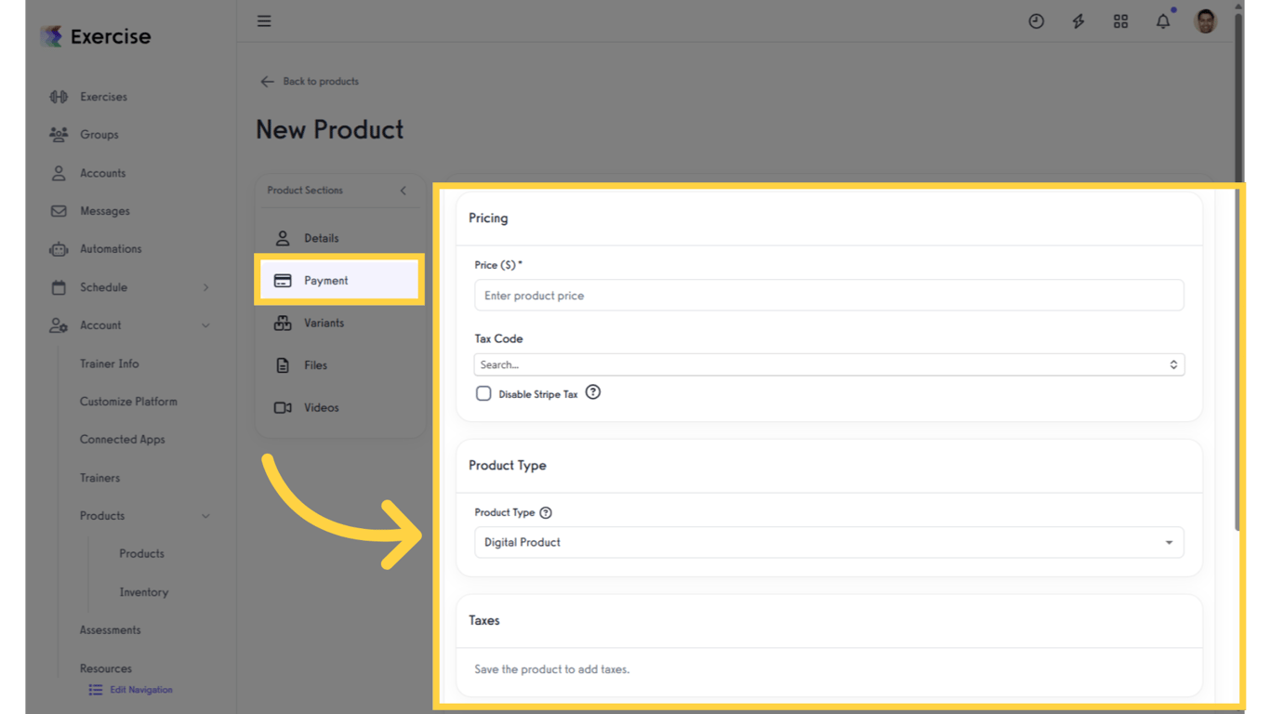Select the Payment card icon in Product Sections
The height and width of the screenshot is (714, 1270).
283,280
